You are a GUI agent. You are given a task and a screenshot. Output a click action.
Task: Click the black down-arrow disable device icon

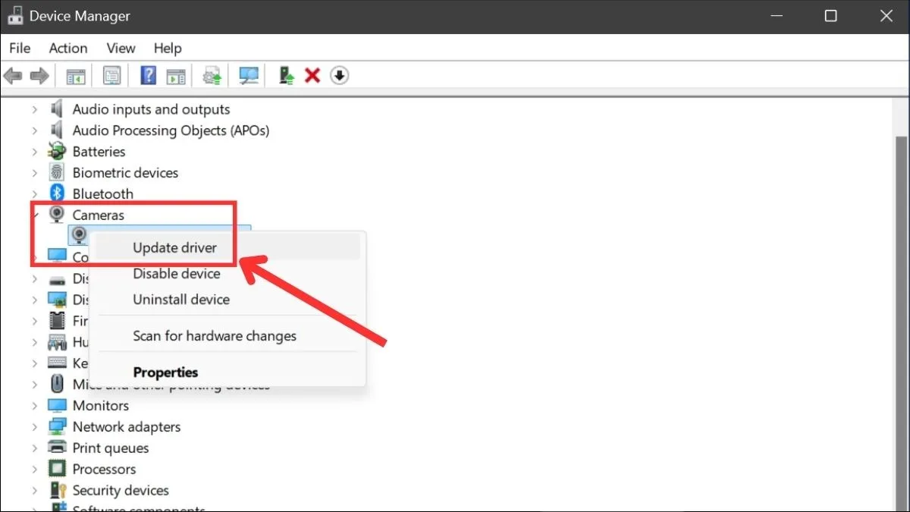[340, 76]
